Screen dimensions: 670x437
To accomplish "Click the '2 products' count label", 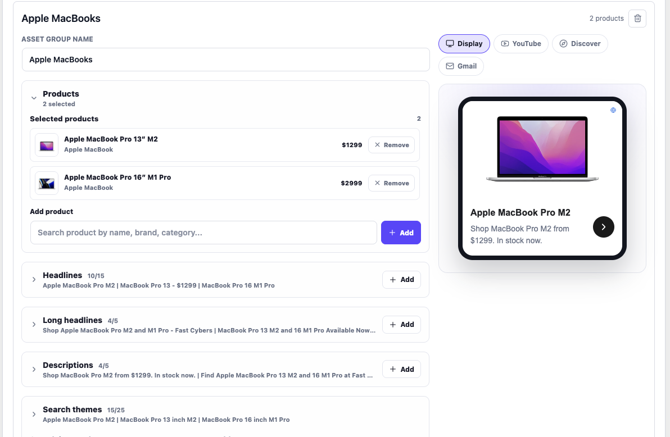I will (x=606, y=19).
